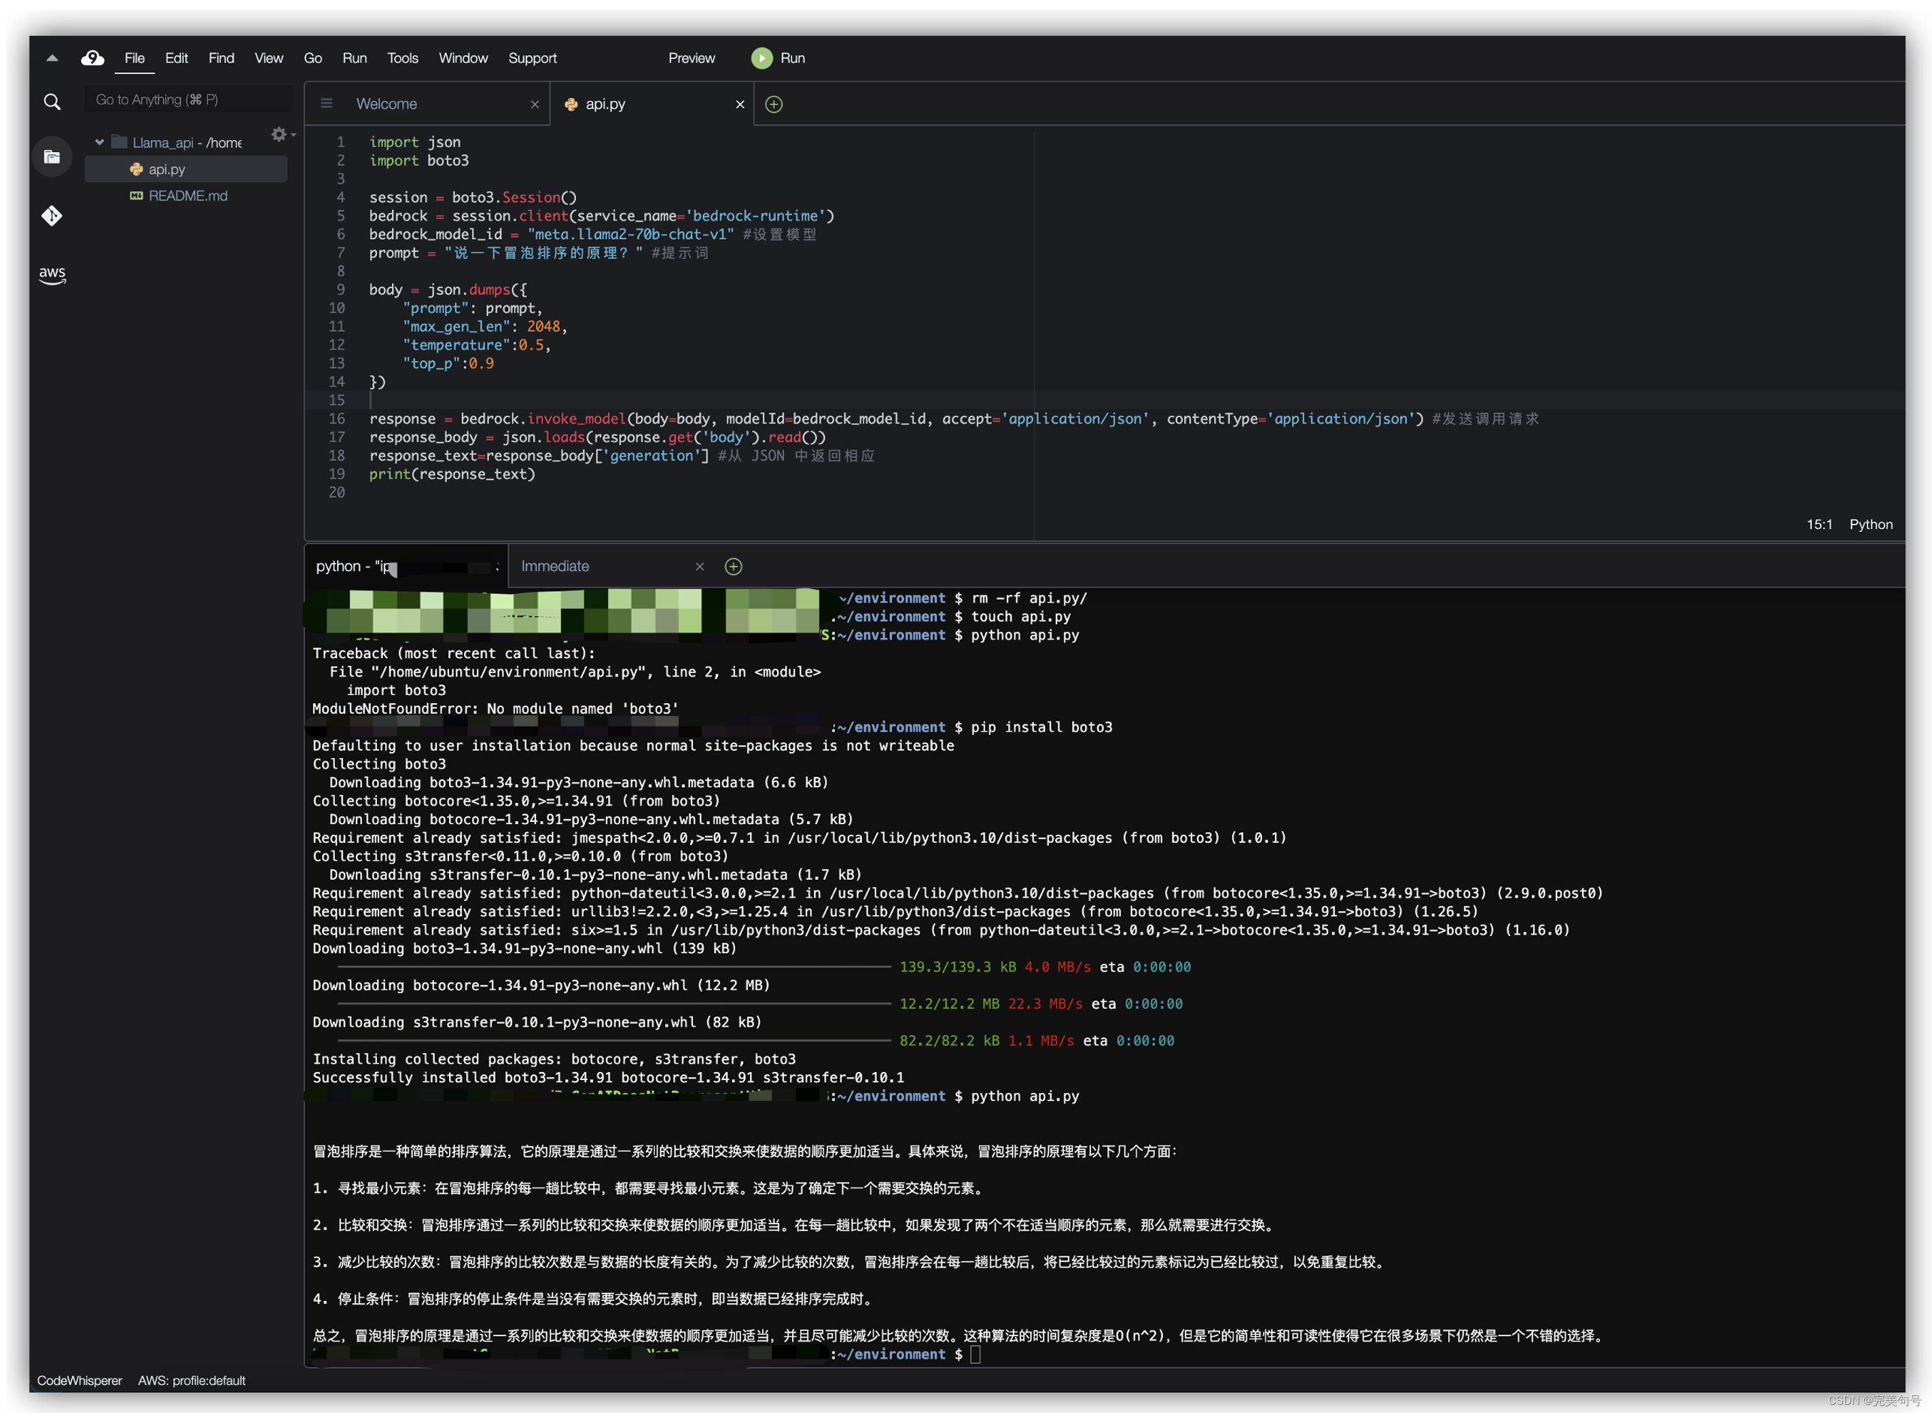Screen dimensions: 1932x1413
Task: Collapse the menu bar with the up arrow
Action: click(x=52, y=58)
